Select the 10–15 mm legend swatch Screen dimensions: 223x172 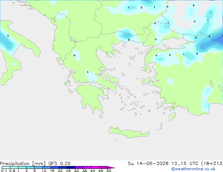click(x=46, y=167)
